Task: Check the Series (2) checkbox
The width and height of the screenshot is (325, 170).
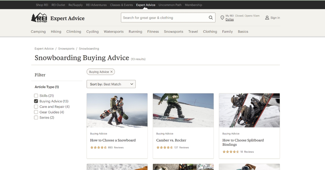Action: (36, 117)
